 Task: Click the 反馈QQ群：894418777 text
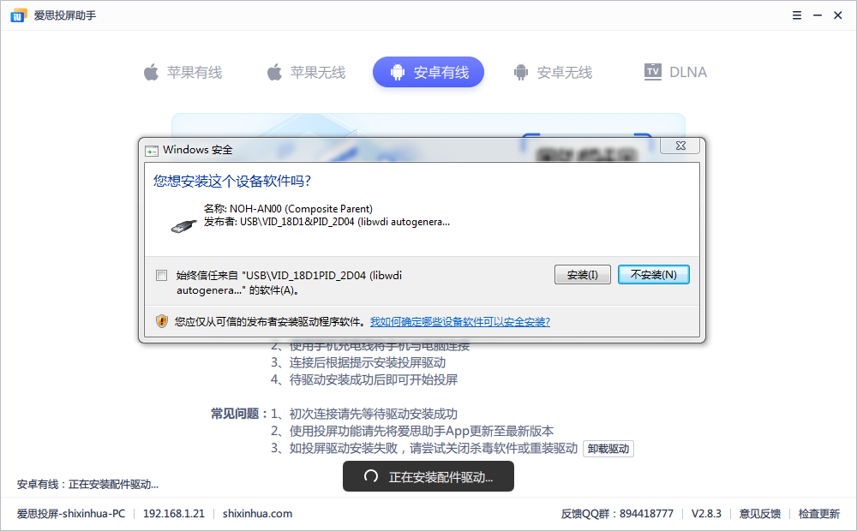pyautogui.click(x=617, y=514)
